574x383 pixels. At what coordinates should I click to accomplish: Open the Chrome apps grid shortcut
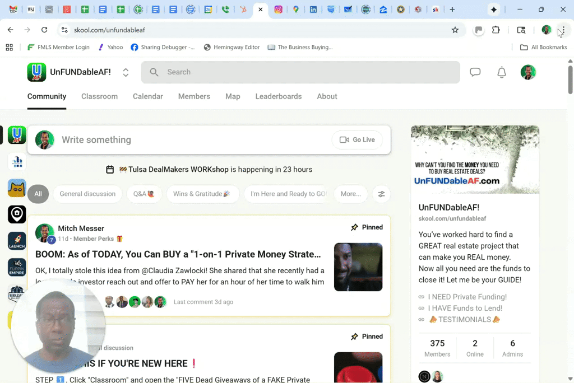(10, 47)
